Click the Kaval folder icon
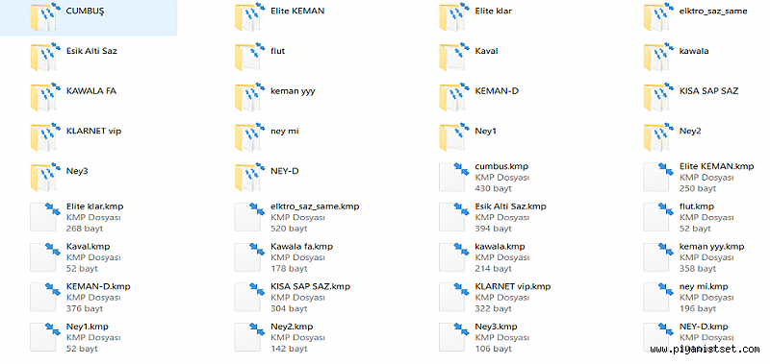Image resolution: width=770 pixels, height=364 pixels. [x=454, y=58]
